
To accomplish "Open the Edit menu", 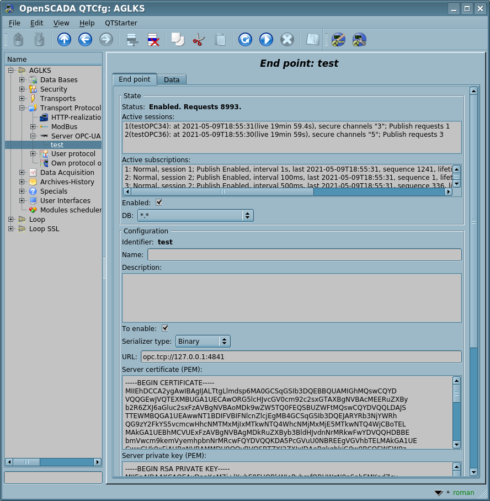I will 37,23.
